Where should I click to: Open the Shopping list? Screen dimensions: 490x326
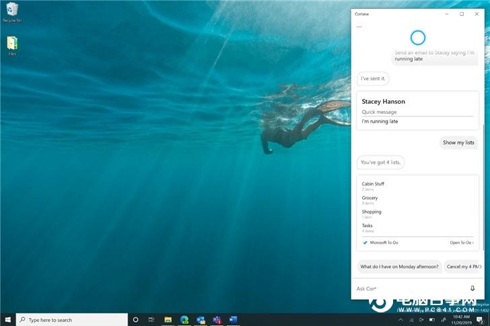(372, 214)
